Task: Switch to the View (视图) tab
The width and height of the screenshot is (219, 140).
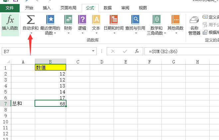Action: coord(143,8)
